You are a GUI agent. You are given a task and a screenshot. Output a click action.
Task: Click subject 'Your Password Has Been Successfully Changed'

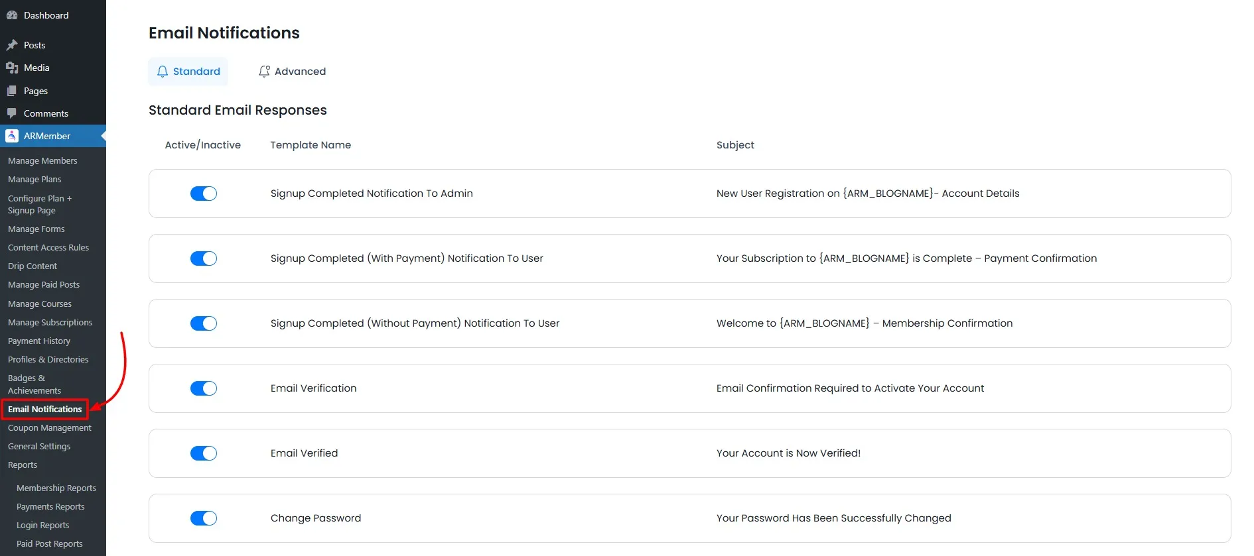click(x=834, y=518)
